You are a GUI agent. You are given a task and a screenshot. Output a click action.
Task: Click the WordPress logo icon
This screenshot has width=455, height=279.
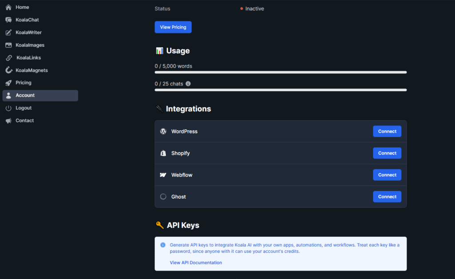pyautogui.click(x=163, y=131)
